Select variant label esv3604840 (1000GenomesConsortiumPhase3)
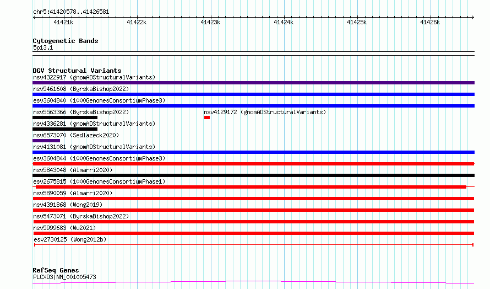The height and width of the screenshot is (289, 490). [99, 100]
